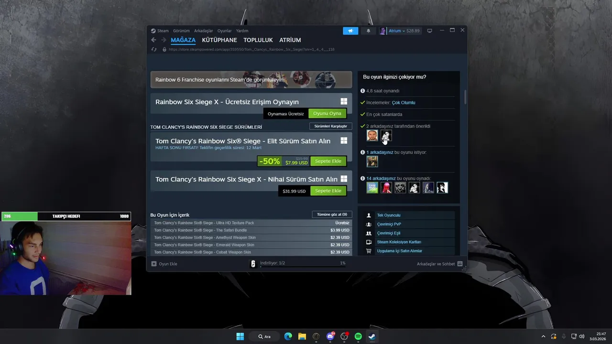
Task: Open File Explorer from the taskbar
Action: 302,336
